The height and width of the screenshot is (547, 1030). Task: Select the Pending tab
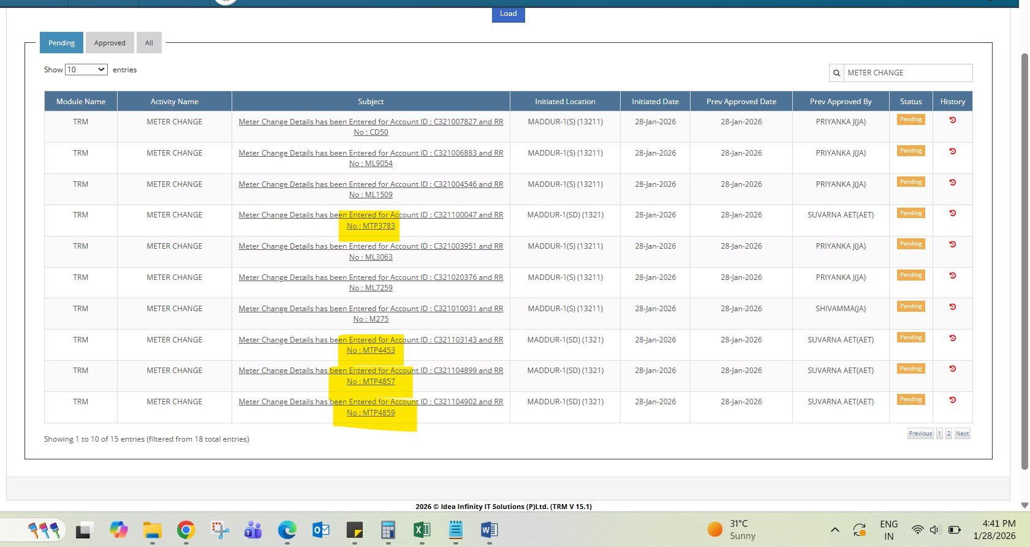tap(61, 43)
